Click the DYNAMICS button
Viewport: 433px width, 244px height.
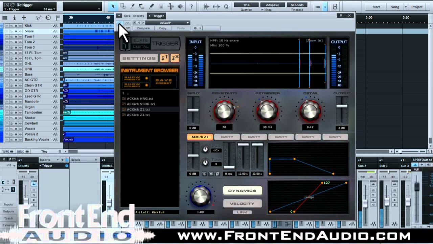[x=242, y=190]
